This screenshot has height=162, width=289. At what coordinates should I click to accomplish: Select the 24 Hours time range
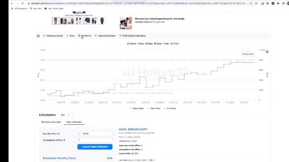point(131,44)
